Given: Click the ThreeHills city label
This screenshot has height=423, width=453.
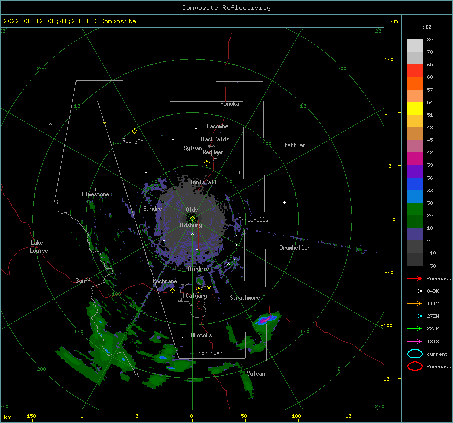Looking at the screenshot, I should click(x=253, y=220).
